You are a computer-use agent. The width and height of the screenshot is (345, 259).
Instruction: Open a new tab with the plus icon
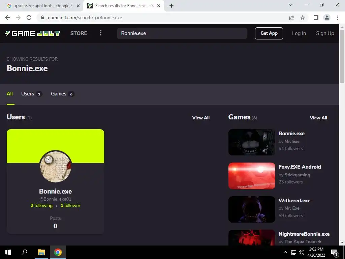171,6
